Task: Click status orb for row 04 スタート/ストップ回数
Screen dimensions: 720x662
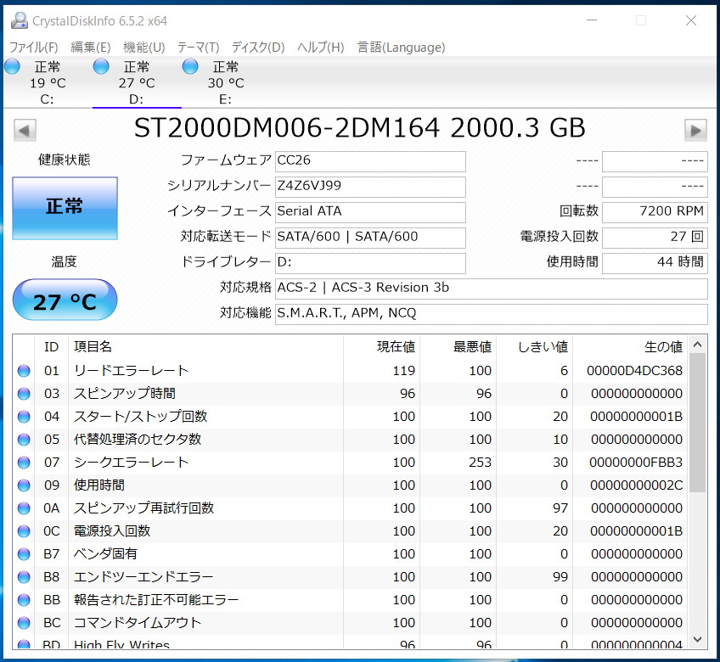Action: pyautogui.click(x=24, y=417)
